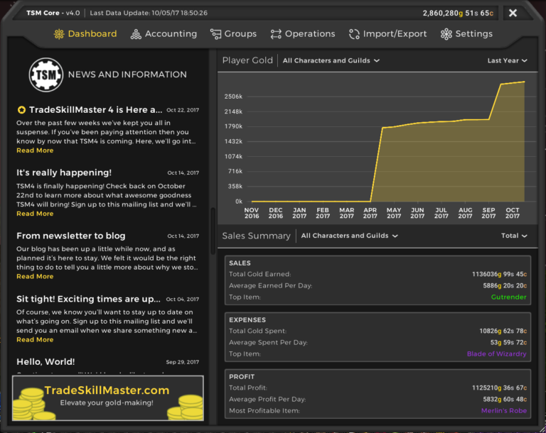
Task: Open the Total period dropdown
Action: tap(514, 236)
